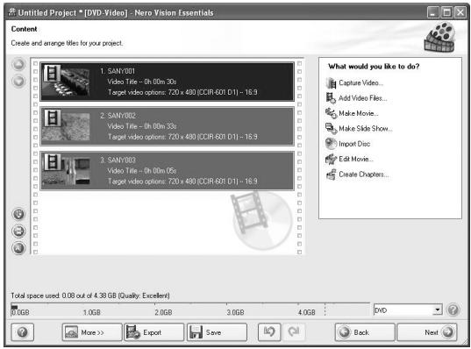The image size is (471, 349).
Task: Expand options with More >> button
Action: [x=92, y=332]
